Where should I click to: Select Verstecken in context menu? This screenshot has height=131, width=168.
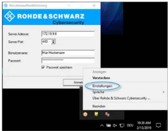pyautogui.click(x=101, y=78)
